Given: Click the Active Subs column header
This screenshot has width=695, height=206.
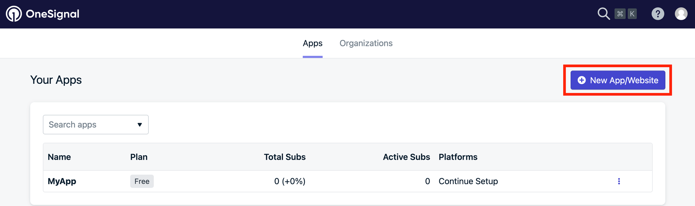Looking at the screenshot, I should [x=406, y=157].
